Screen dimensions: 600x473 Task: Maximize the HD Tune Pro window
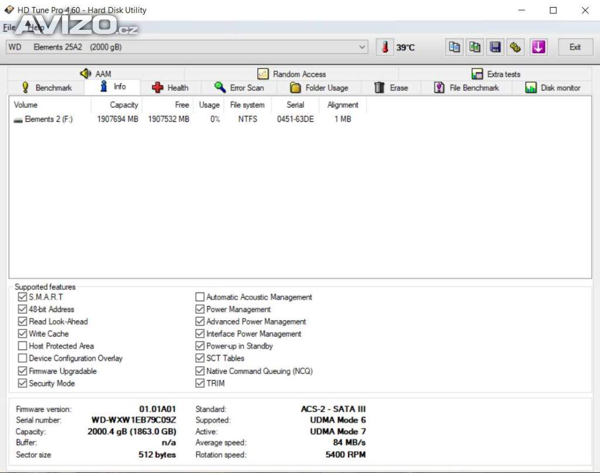553,11
